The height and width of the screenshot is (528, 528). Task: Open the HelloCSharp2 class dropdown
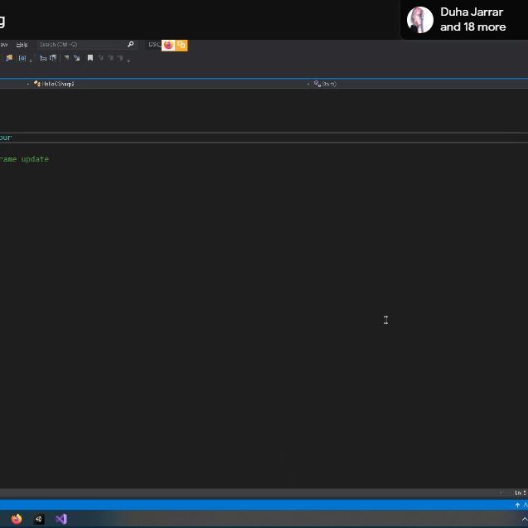[x=54, y=84]
